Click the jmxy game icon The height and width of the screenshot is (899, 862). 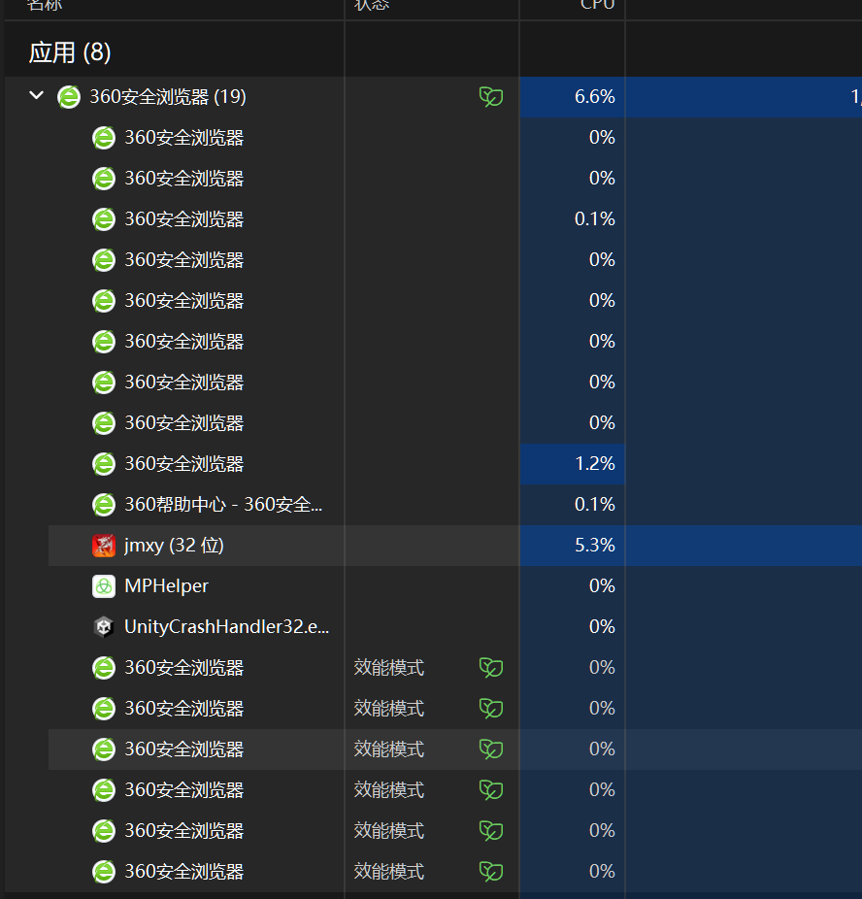104,546
